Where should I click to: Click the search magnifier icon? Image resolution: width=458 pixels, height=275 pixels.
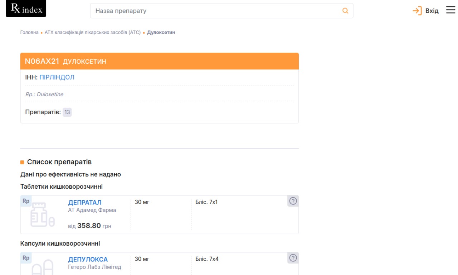345,11
